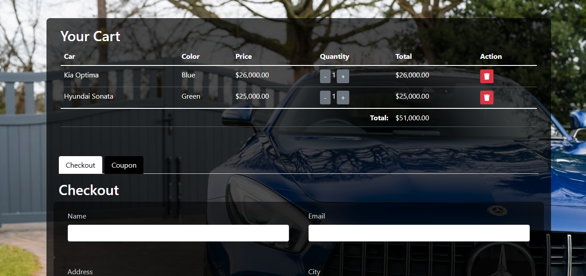The image size is (586, 276).
Task: Click the Name field label
Action: [x=77, y=216]
